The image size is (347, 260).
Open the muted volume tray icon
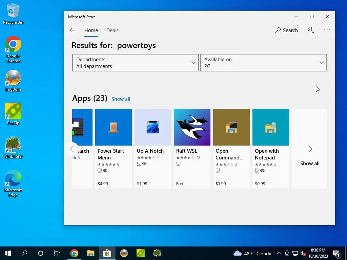click(303, 253)
